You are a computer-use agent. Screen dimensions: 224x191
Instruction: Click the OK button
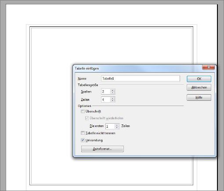pos(199,79)
